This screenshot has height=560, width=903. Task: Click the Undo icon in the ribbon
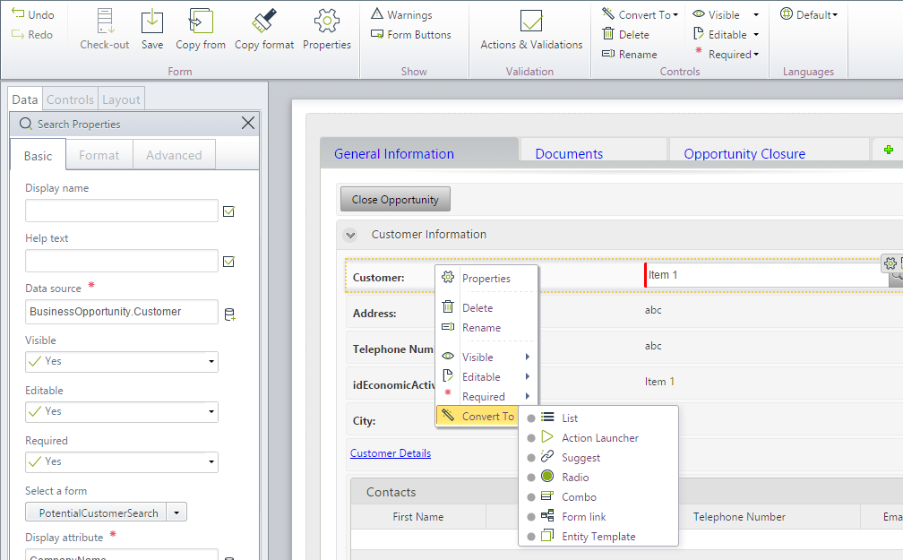click(x=18, y=13)
